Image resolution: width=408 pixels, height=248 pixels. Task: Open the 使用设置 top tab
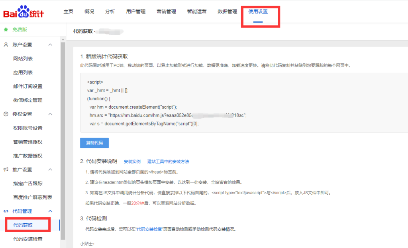[x=258, y=12]
